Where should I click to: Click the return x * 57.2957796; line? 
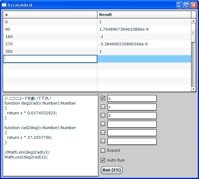29,137
